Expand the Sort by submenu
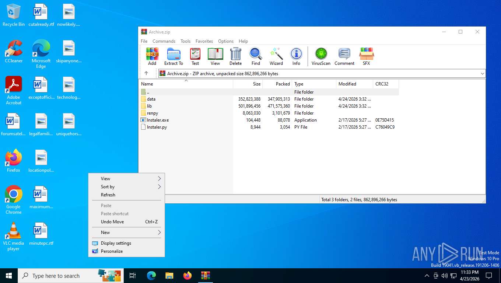501x283 pixels. coord(126,187)
